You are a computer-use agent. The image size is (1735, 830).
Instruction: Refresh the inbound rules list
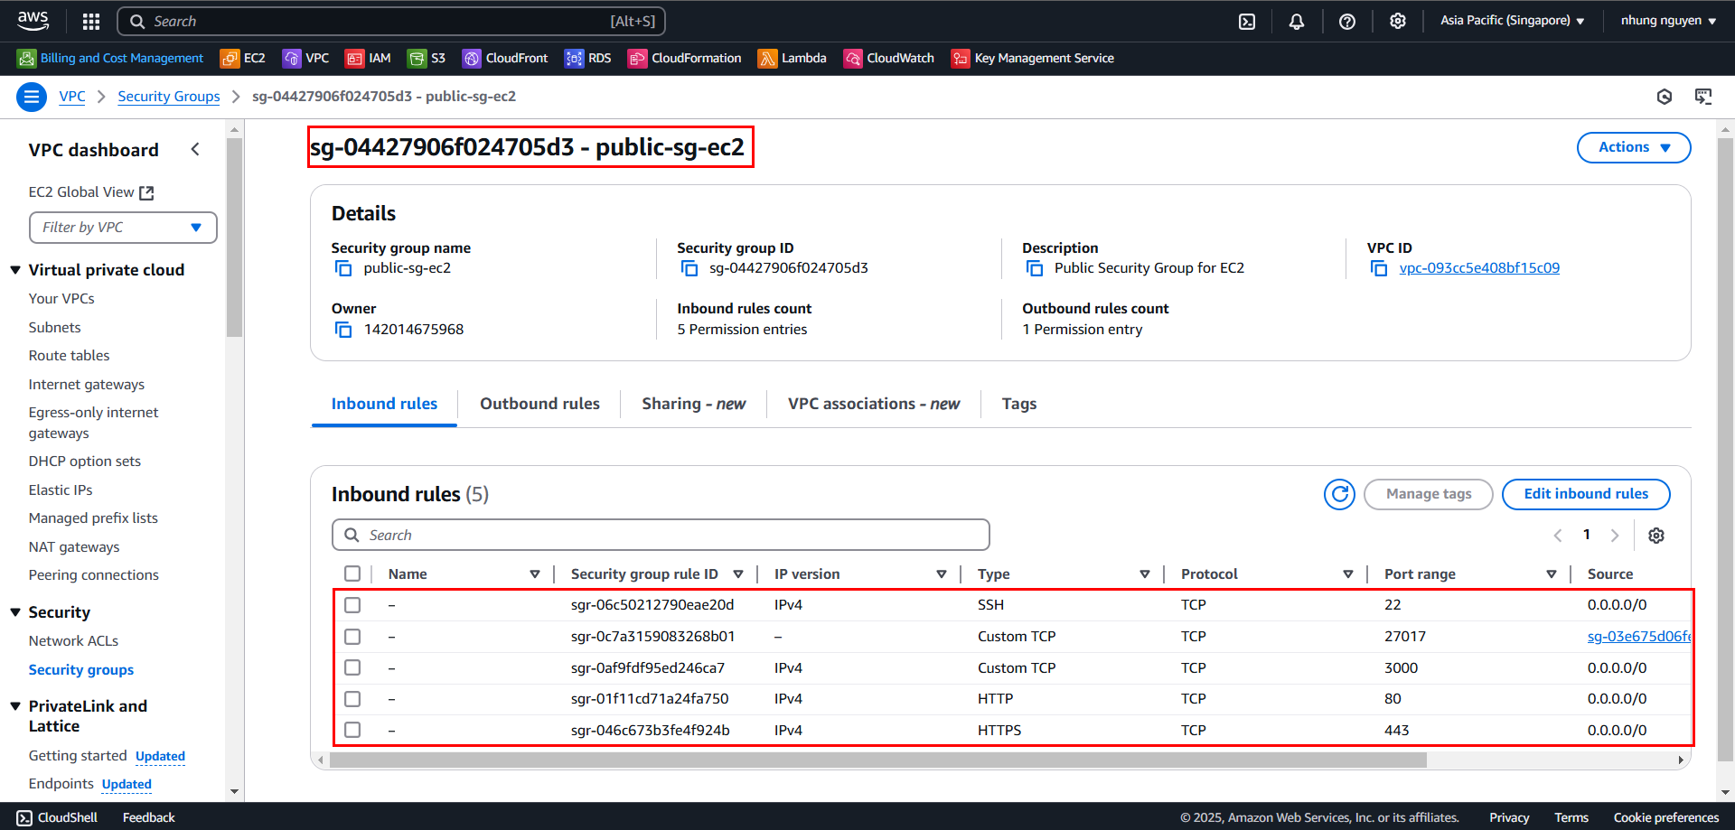click(x=1339, y=494)
